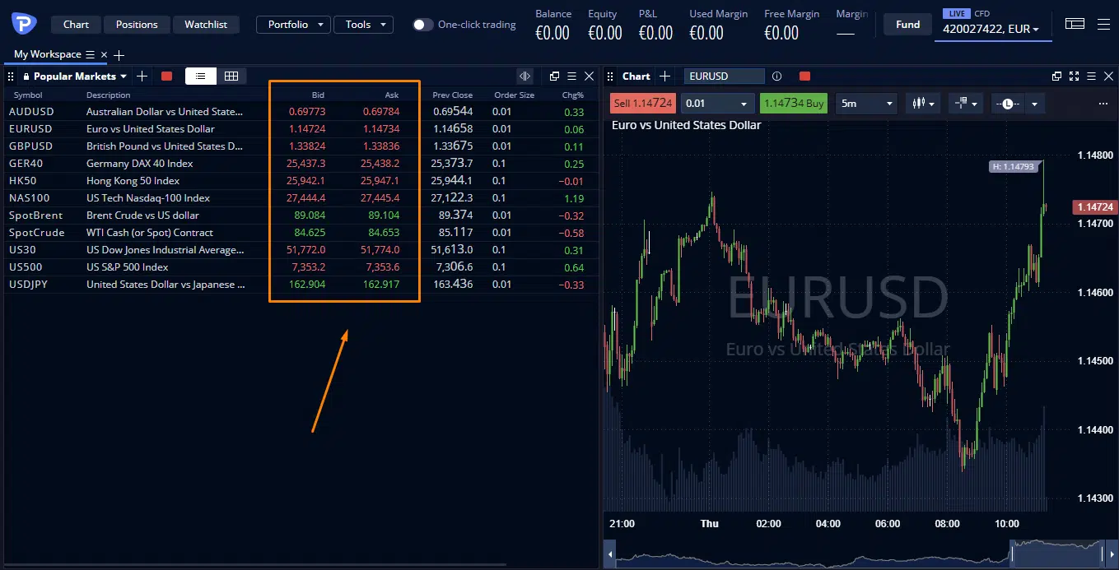Image resolution: width=1119 pixels, height=570 pixels.
Task: Show EURUSD symbol info icon
Action: point(776,76)
